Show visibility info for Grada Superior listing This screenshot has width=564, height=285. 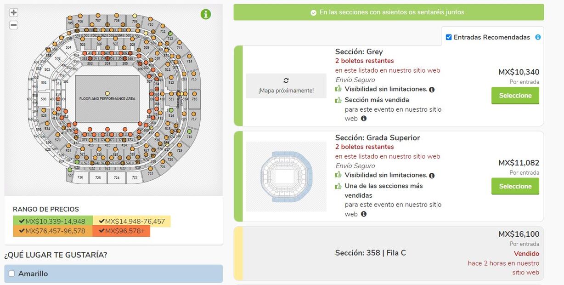(x=432, y=176)
